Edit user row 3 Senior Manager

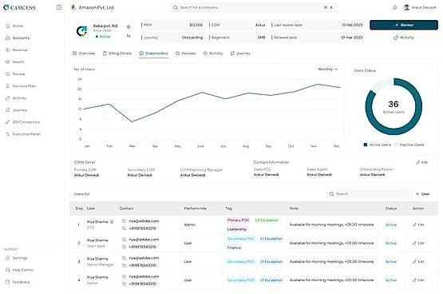click(x=418, y=262)
